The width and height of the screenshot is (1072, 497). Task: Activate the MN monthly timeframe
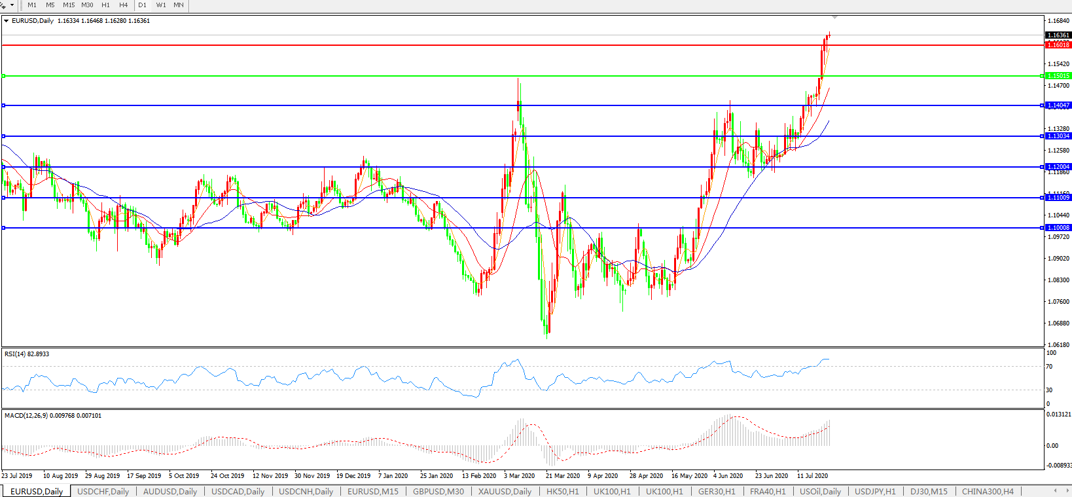point(179,5)
